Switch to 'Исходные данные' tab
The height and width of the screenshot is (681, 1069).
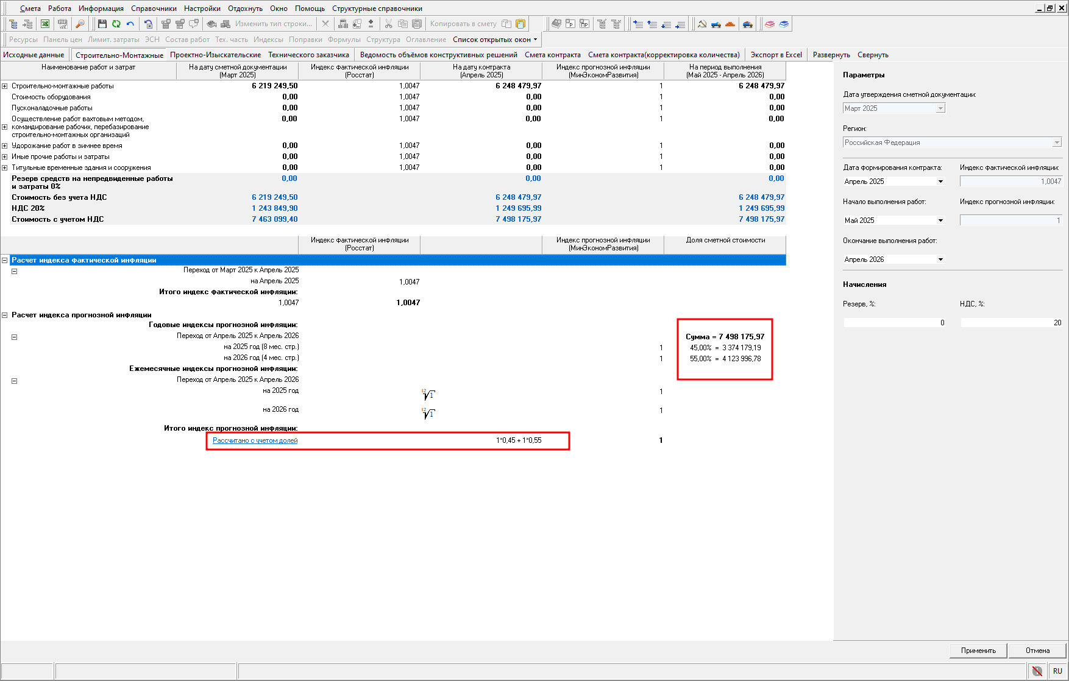tap(34, 55)
